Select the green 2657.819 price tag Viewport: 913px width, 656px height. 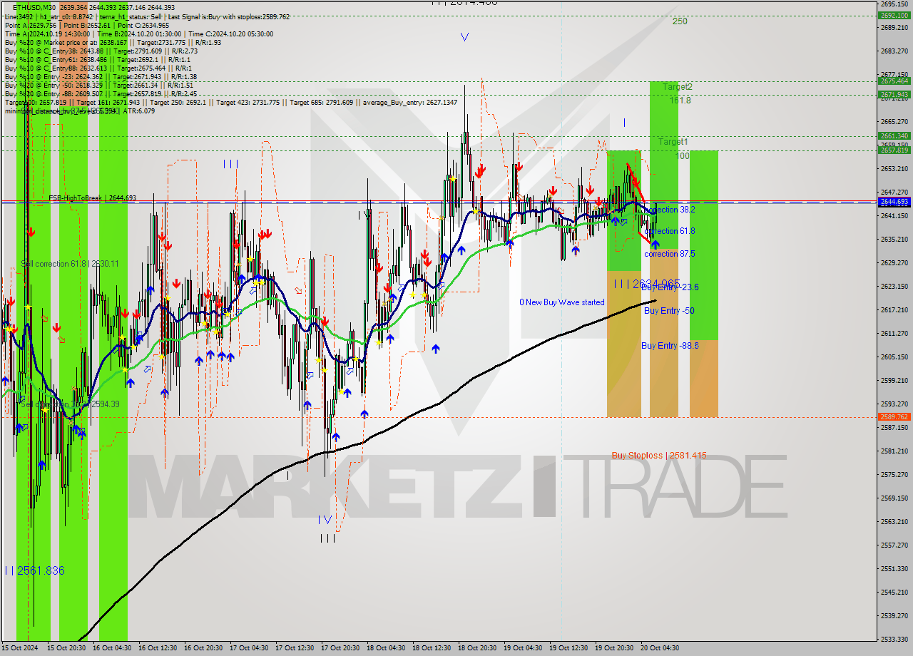(x=894, y=150)
